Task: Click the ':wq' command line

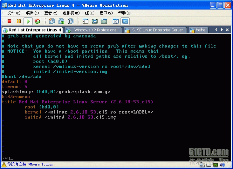Action: pyautogui.click(x=7, y=158)
